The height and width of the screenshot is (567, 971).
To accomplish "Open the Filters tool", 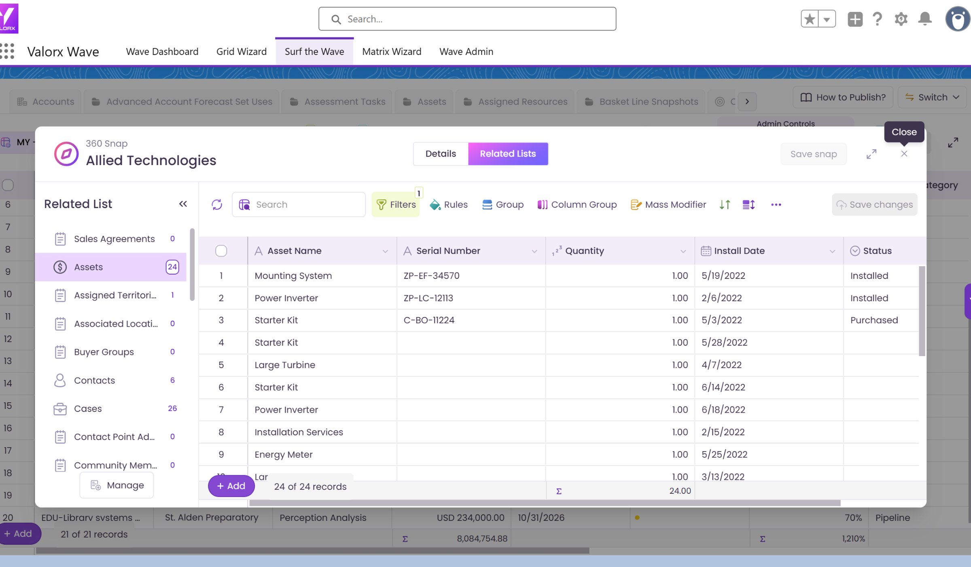I will pos(396,204).
